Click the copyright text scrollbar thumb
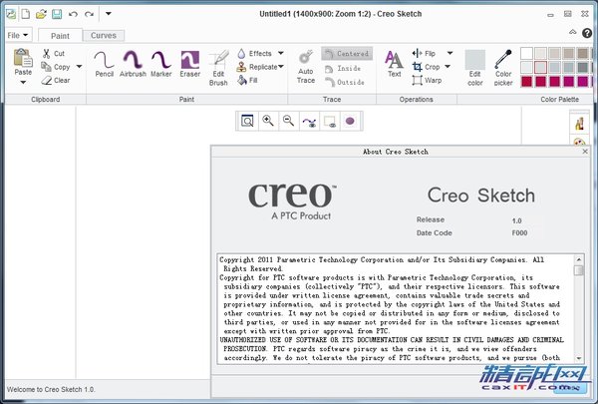This screenshot has height=404, width=598. (x=579, y=270)
